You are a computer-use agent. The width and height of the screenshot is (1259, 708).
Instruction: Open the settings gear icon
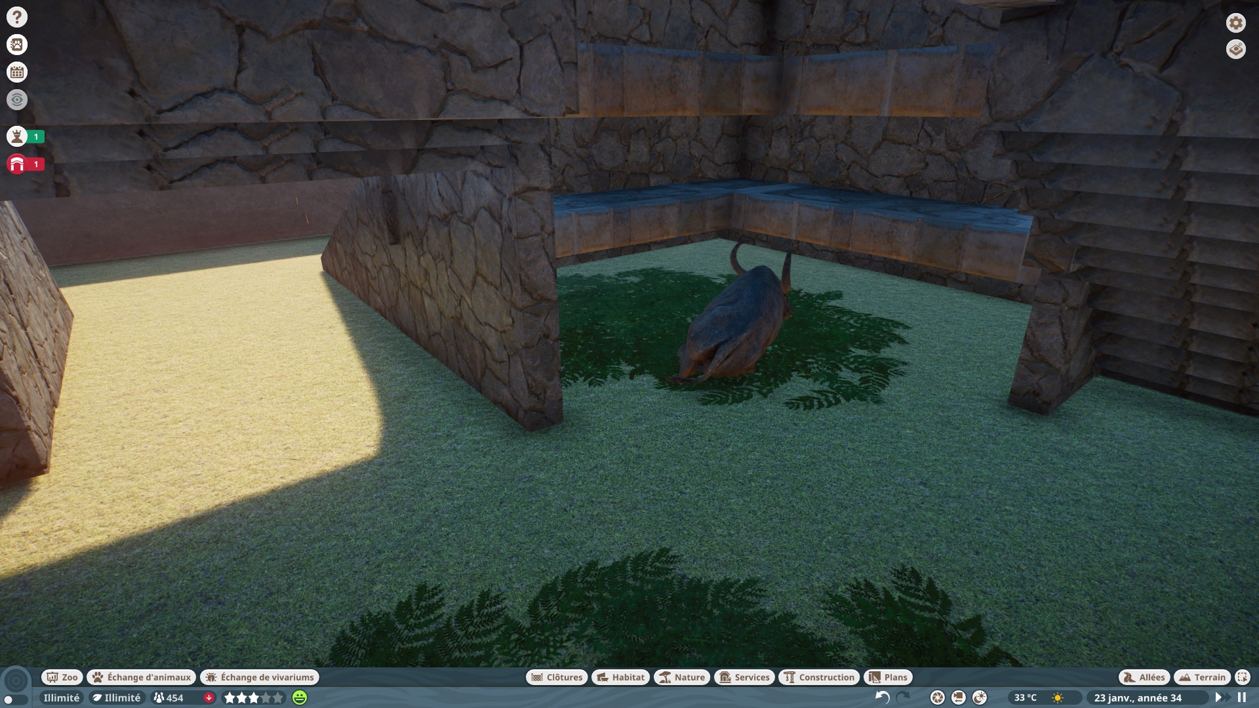point(1235,23)
